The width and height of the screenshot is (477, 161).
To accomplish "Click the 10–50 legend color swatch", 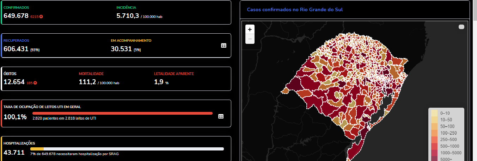I will [x=434, y=120].
